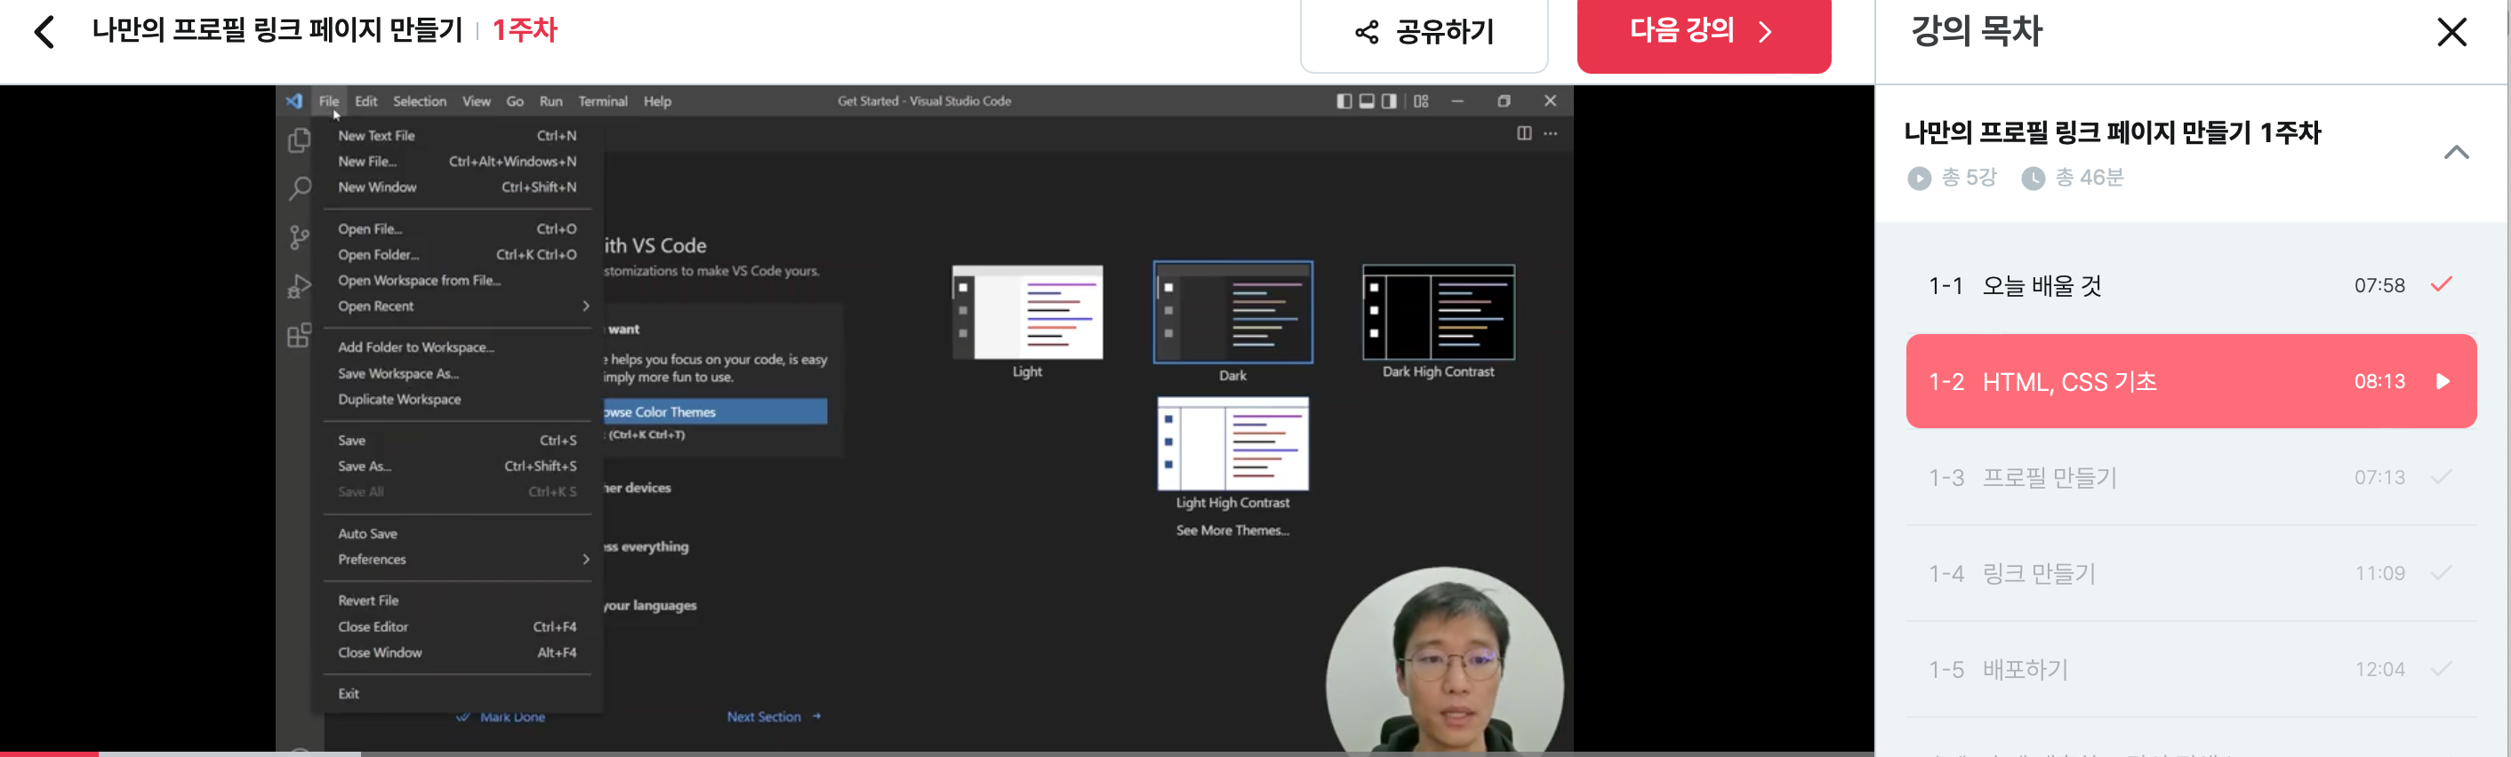The height and width of the screenshot is (757, 2511).
Task: Open the File menu in VS Code
Action: coord(328,101)
